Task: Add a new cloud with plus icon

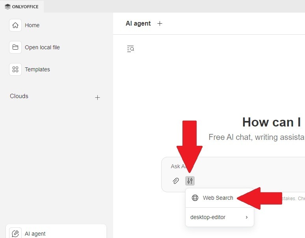Action: point(97,97)
